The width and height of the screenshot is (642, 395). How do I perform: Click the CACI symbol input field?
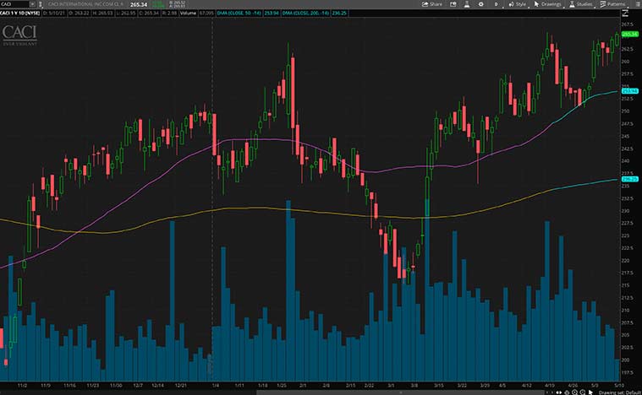(x=14, y=4)
